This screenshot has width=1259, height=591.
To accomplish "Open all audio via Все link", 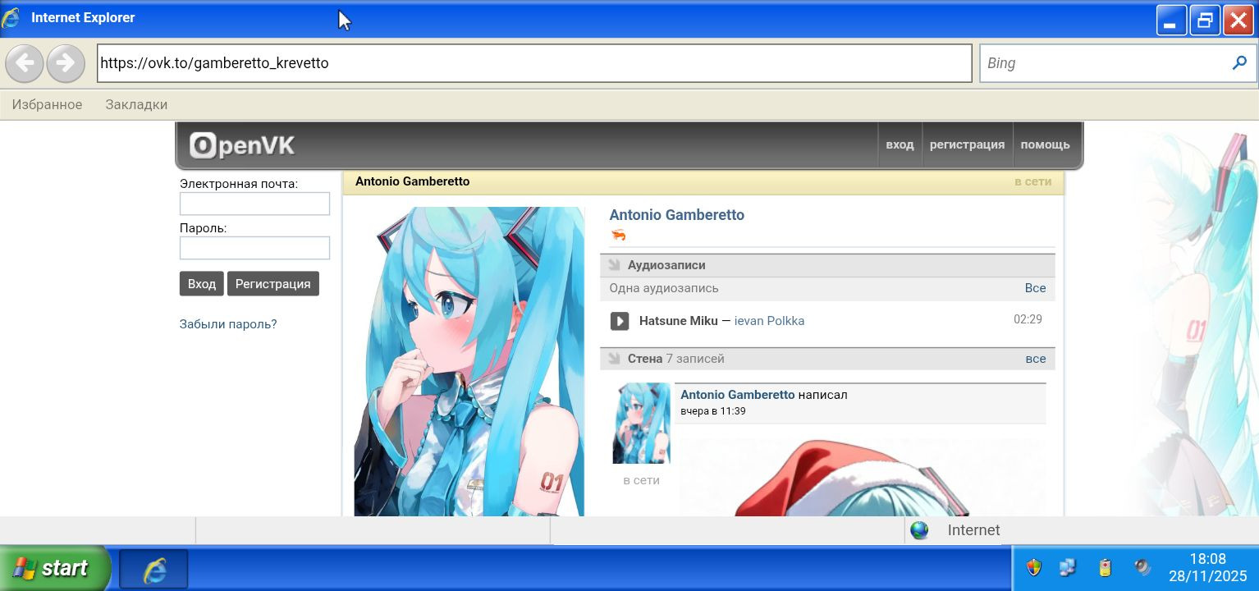I will [1035, 288].
